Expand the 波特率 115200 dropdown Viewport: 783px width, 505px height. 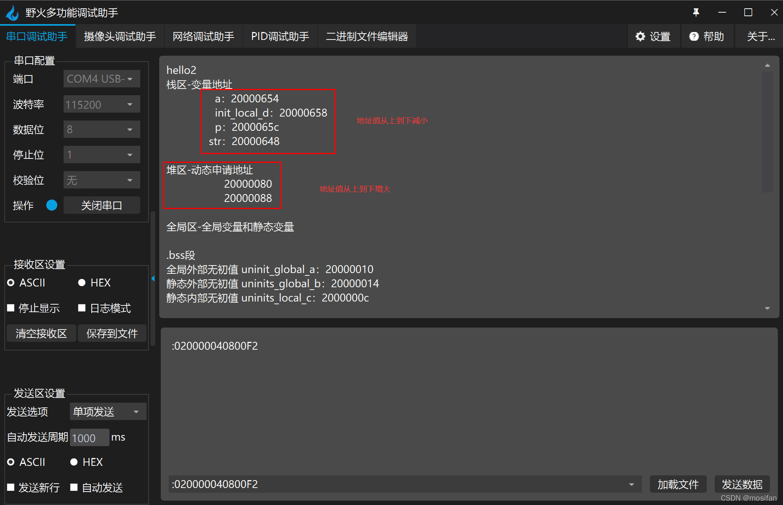click(x=102, y=104)
